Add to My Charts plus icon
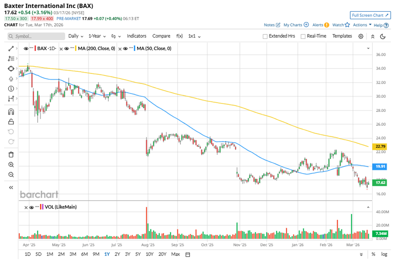This screenshot has width=393, height=262. (x=306, y=24)
